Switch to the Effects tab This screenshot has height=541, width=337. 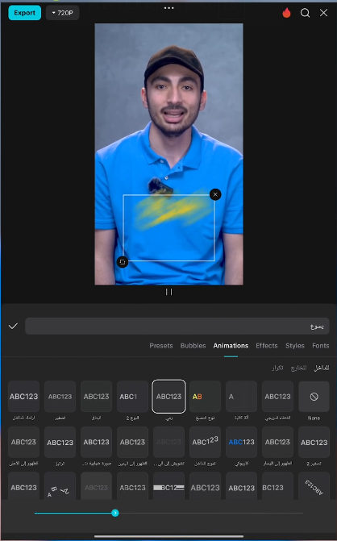coord(267,346)
